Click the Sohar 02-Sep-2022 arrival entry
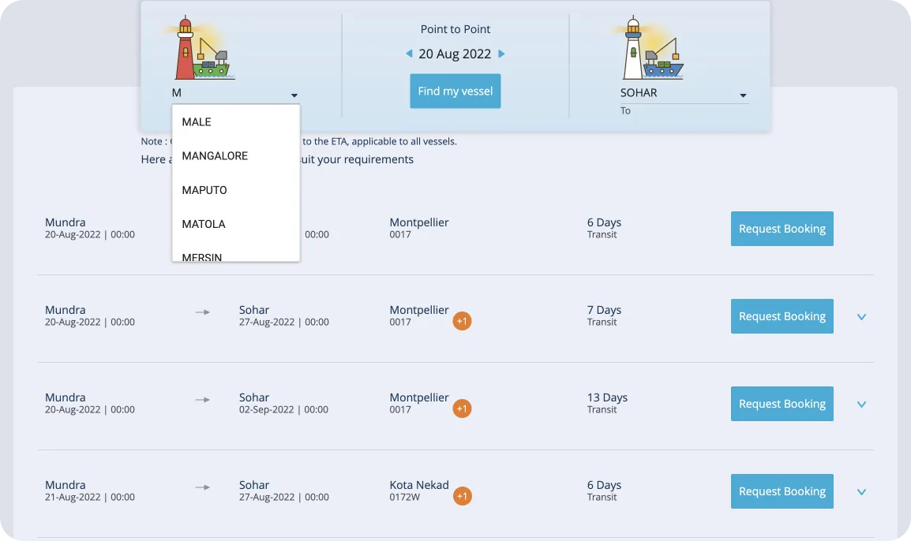 (x=283, y=404)
